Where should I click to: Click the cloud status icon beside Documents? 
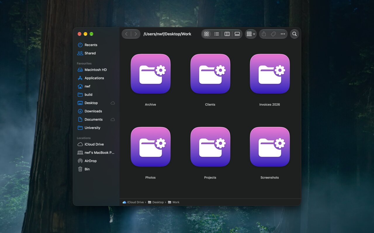coord(113,120)
